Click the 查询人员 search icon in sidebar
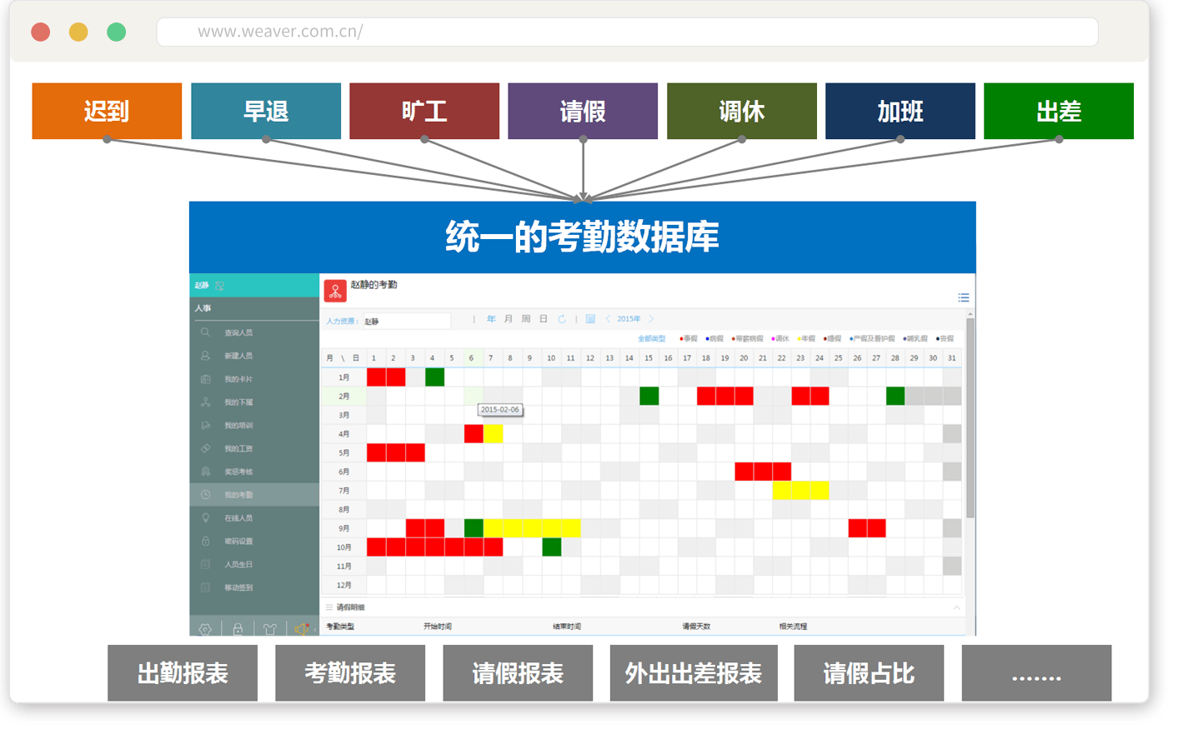 click(x=205, y=332)
